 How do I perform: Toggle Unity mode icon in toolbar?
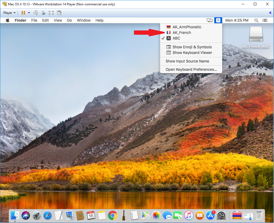pyautogui.click(x=59, y=13)
